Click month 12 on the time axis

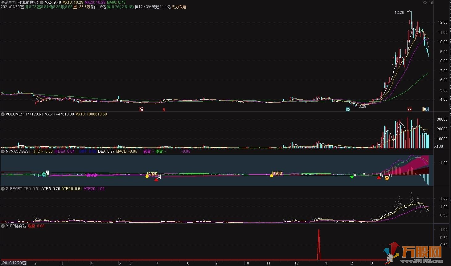click(297, 263)
